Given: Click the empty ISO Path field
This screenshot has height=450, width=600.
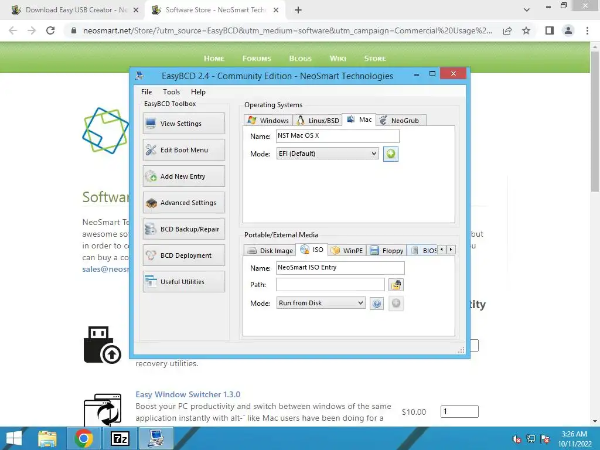Looking at the screenshot, I should pos(330,285).
